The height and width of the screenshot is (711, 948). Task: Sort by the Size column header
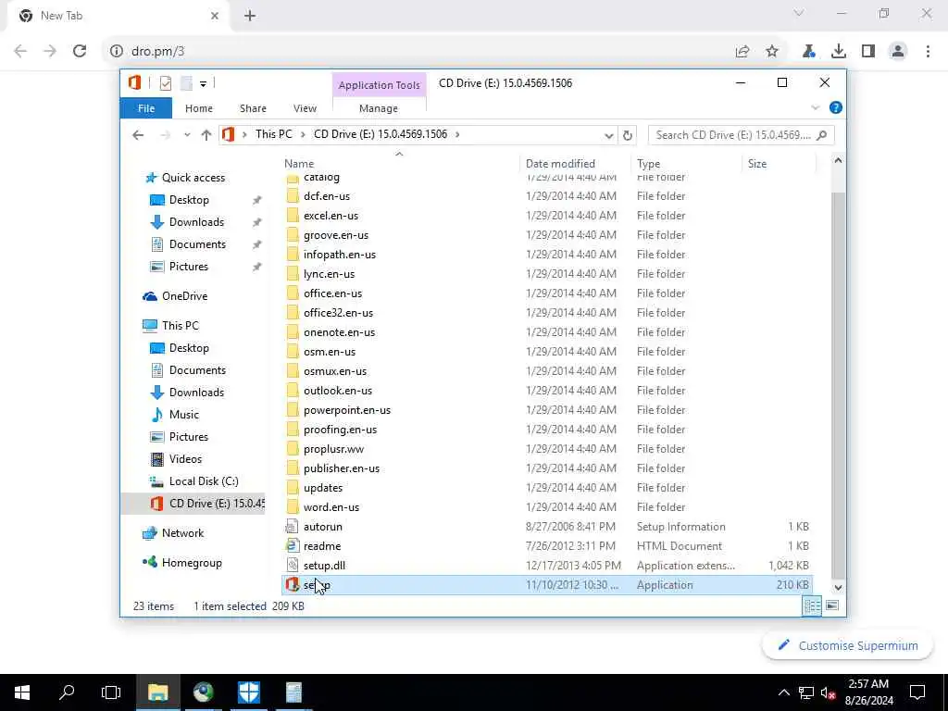tap(757, 163)
